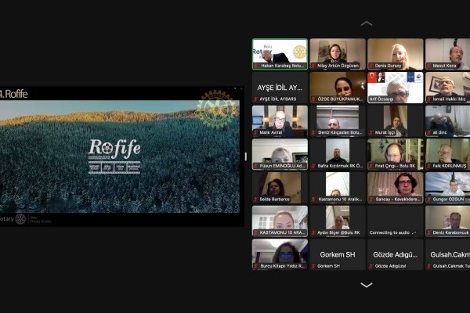This screenshot has height=313, width=470.
Task: Click muted mic icon on Sancay - Kavaklıdere
Action: (x=371, y=200)
